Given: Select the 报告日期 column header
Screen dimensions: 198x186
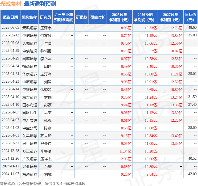Looking at the screenshot, I should tap(10, 17).
